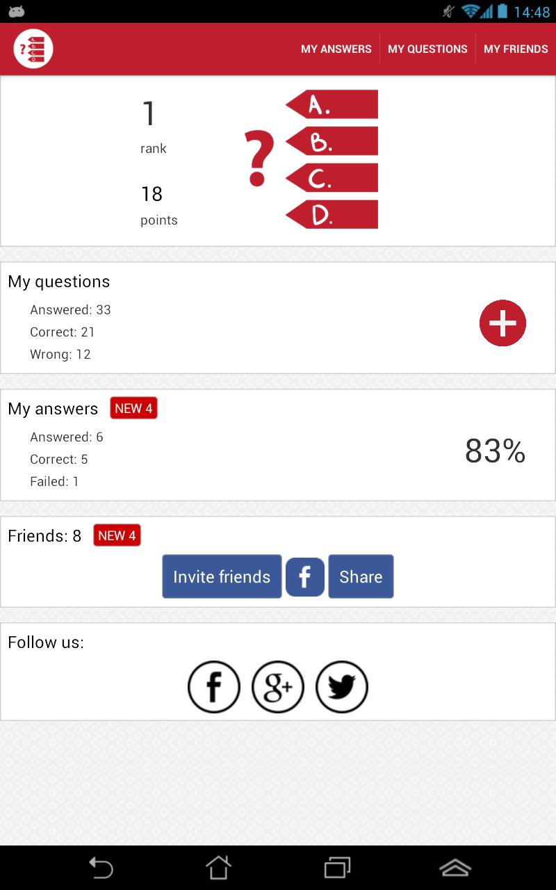556x890 pixels.
Task: Go to Android home screen
Action: point(218,868)
